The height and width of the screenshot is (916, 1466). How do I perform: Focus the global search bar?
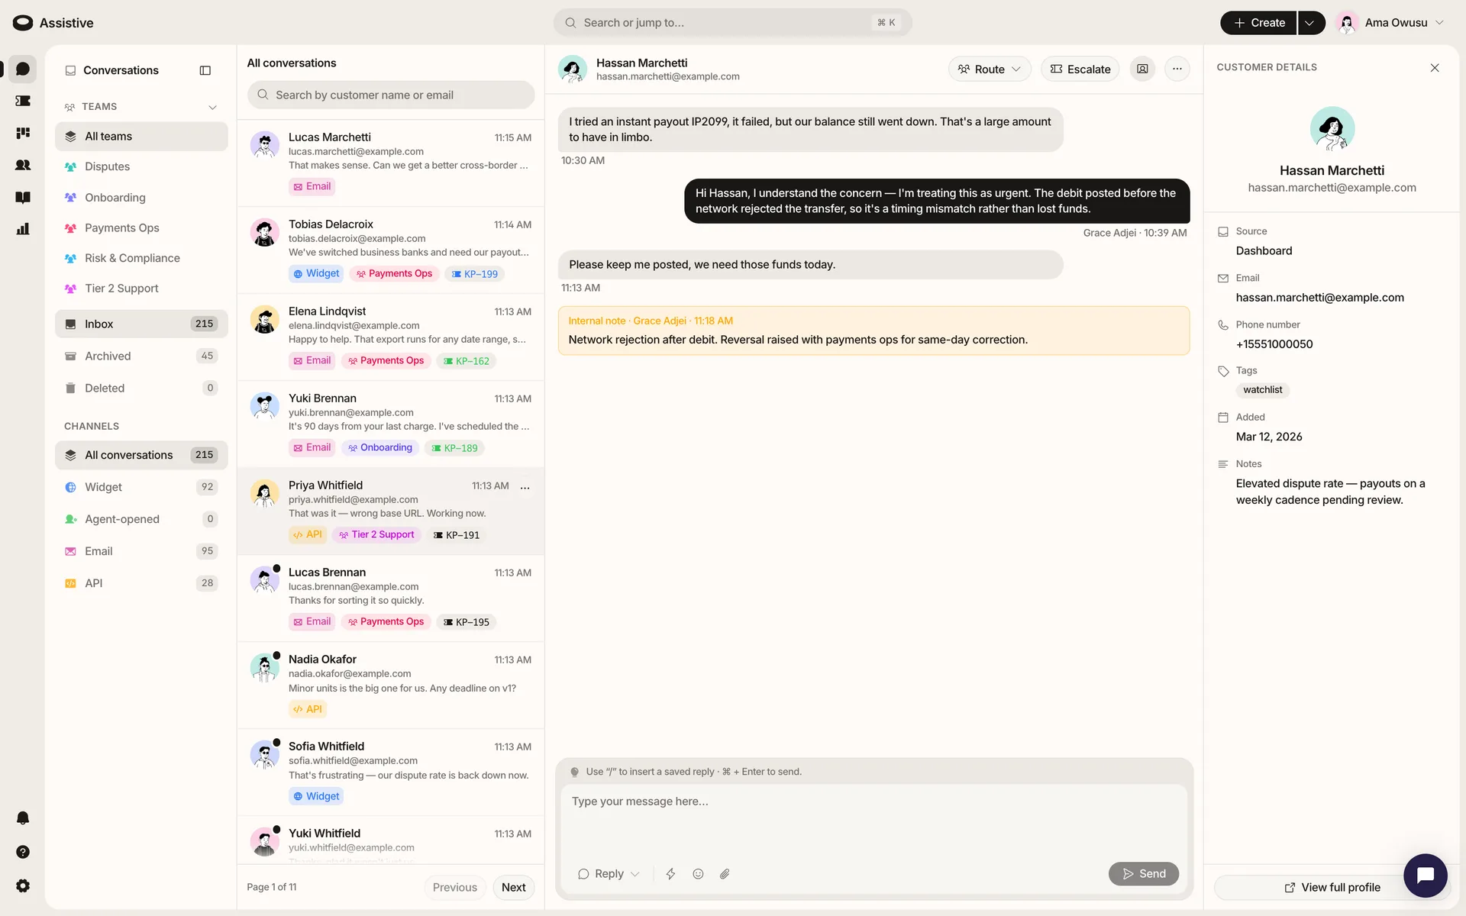click(732, 23)
